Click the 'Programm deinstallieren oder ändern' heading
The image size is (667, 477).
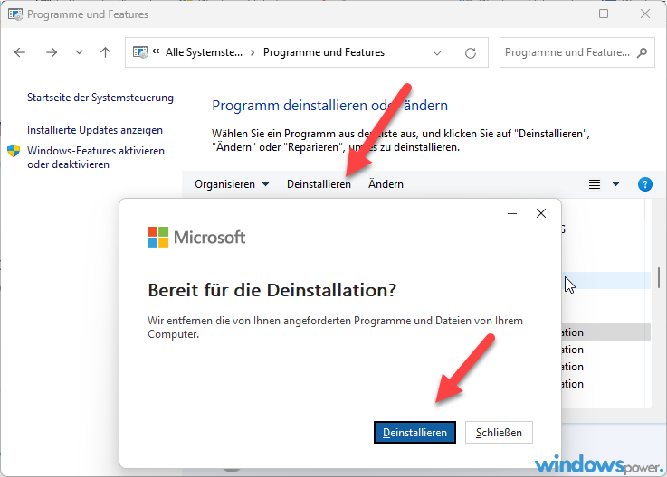pos(329,106)
